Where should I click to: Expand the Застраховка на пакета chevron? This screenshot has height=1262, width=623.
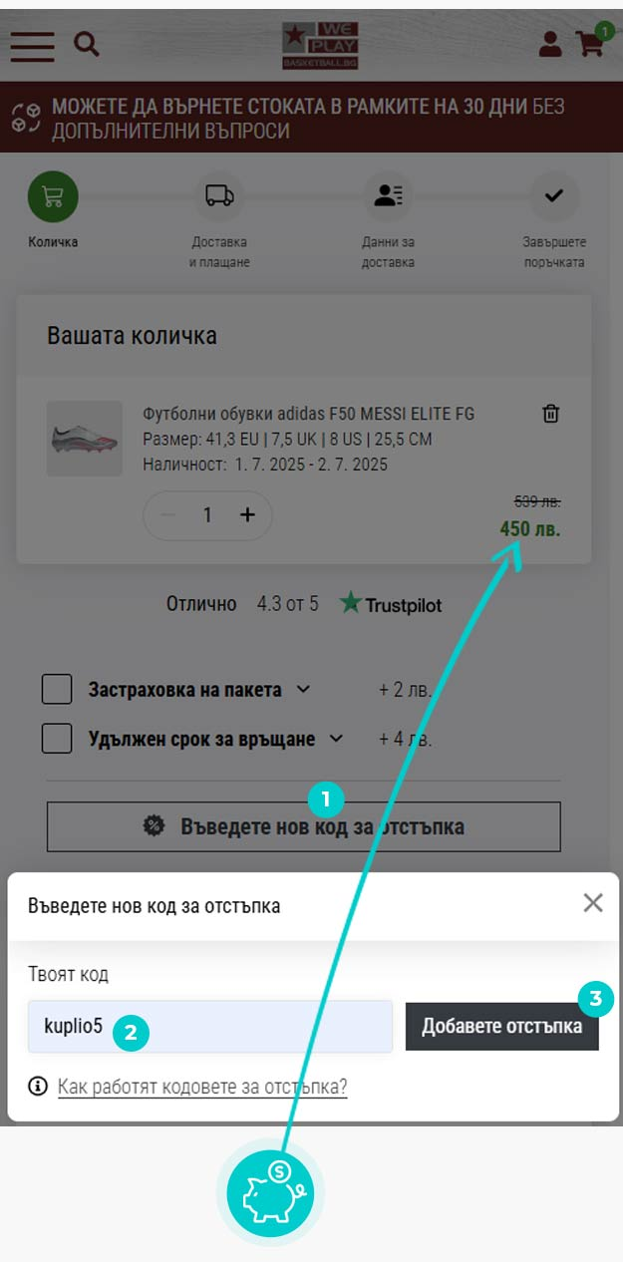(304, 689)
